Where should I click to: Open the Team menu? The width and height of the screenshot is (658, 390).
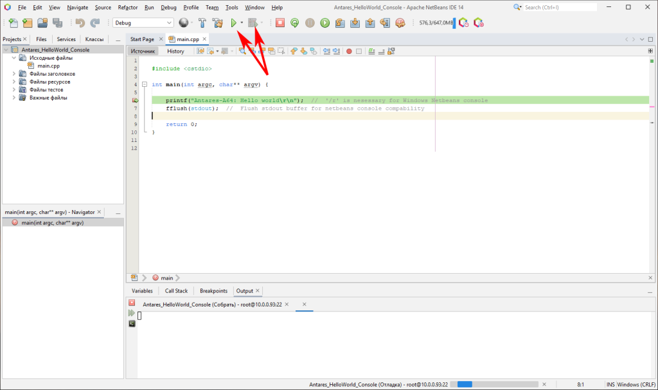point(212,8)
